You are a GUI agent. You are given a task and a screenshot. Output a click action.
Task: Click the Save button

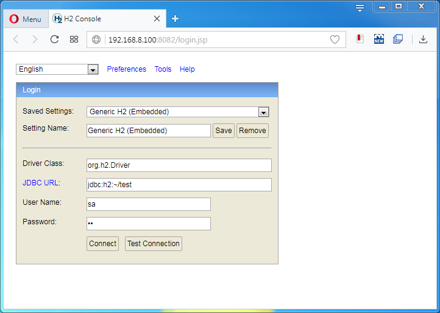224,131
